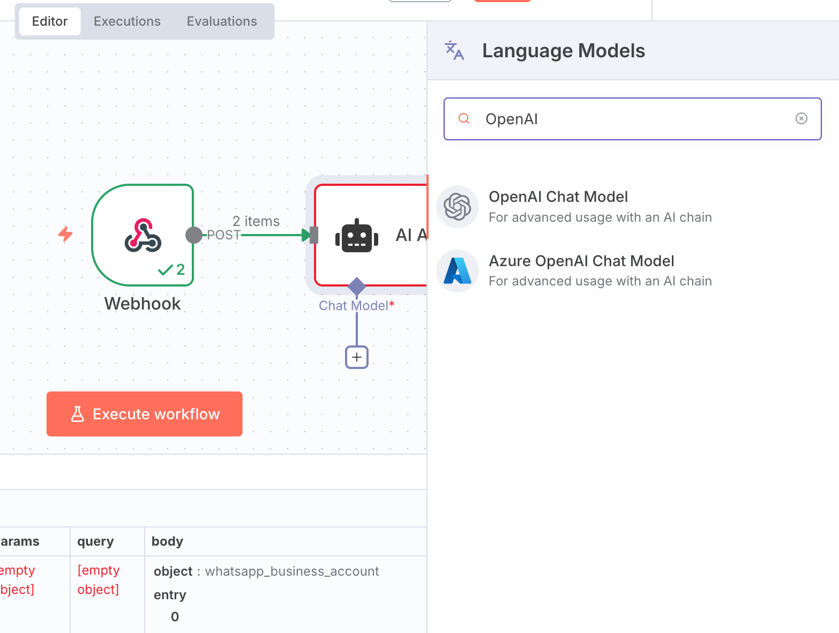839x633 pixels.
Task: Click the 0 index under entry
Action: coord(175,617)
